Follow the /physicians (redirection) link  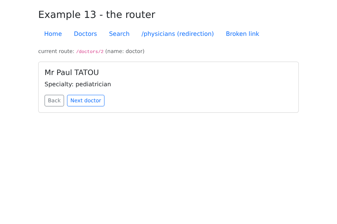click(x=177, y=34)
